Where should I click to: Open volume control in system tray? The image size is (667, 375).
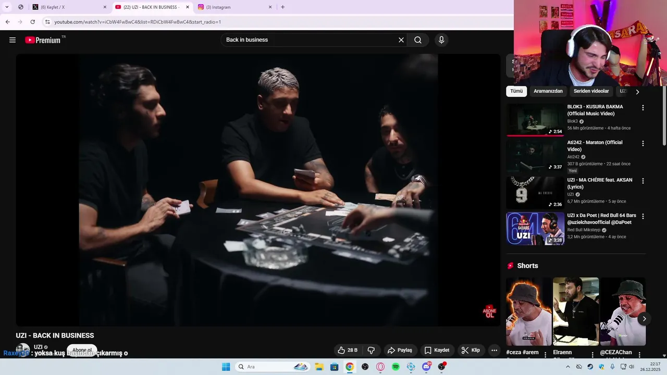(632, 367)
